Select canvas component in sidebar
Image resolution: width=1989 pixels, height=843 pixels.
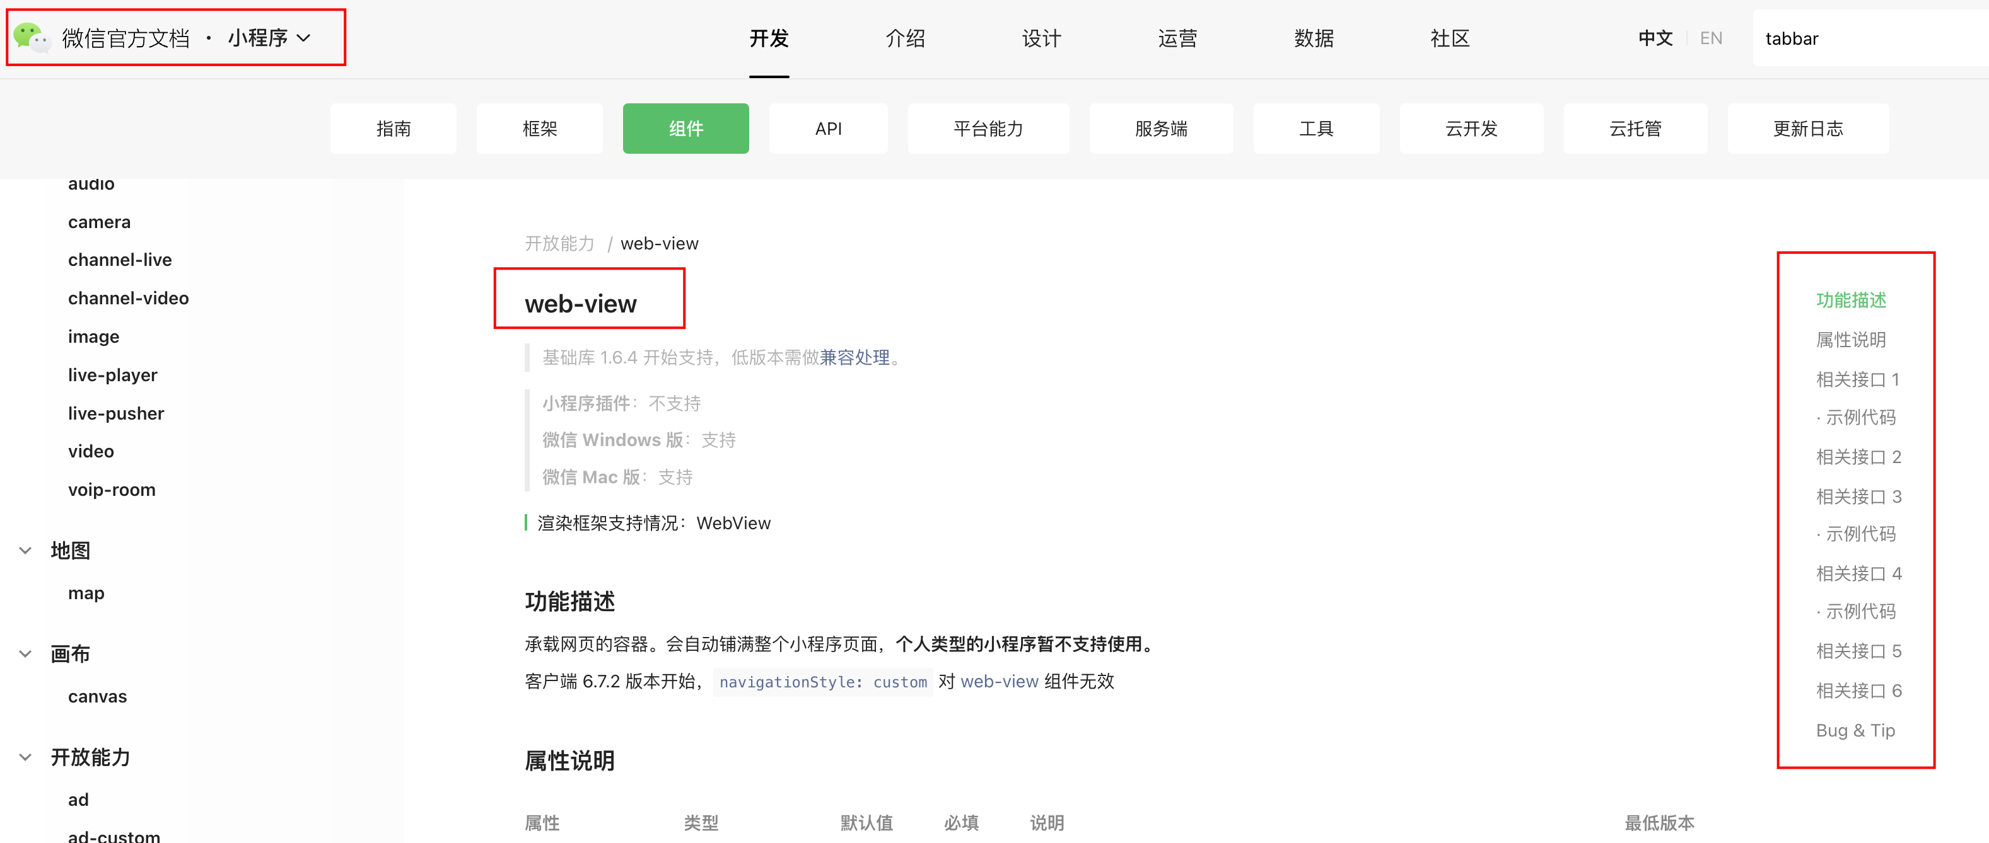point(97,696)
